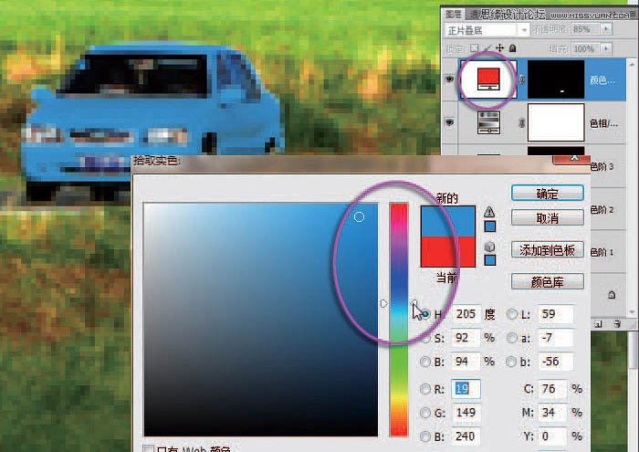Click the lock all padlock icon
639x452 pixels.
(x=513, y=48)
